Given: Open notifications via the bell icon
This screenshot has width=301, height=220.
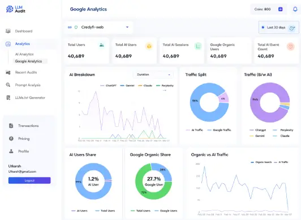Looking at the screenshot, I should (x=295, y=9).
